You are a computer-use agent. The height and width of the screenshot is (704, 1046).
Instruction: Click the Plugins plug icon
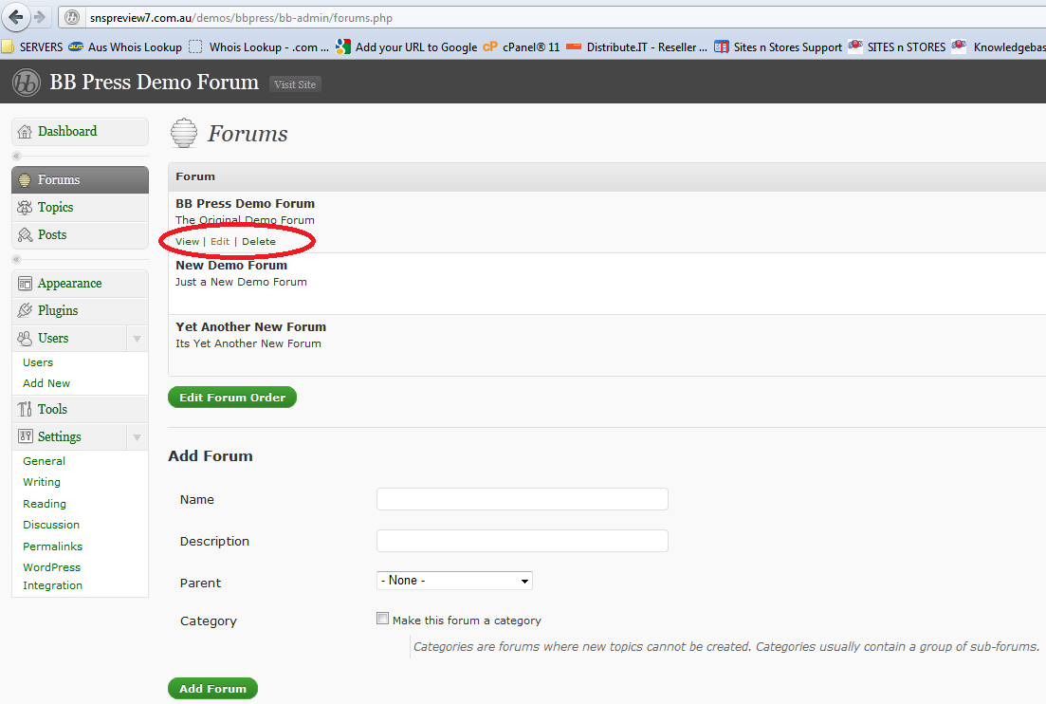[x=25, y=310]
